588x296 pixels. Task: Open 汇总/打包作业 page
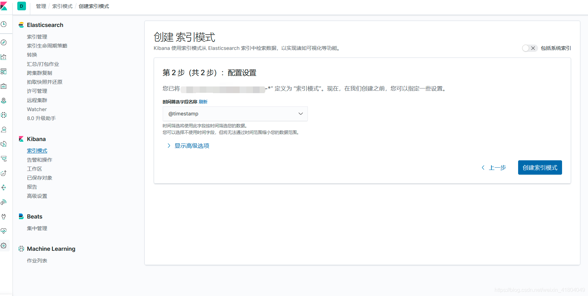[43, 64]
